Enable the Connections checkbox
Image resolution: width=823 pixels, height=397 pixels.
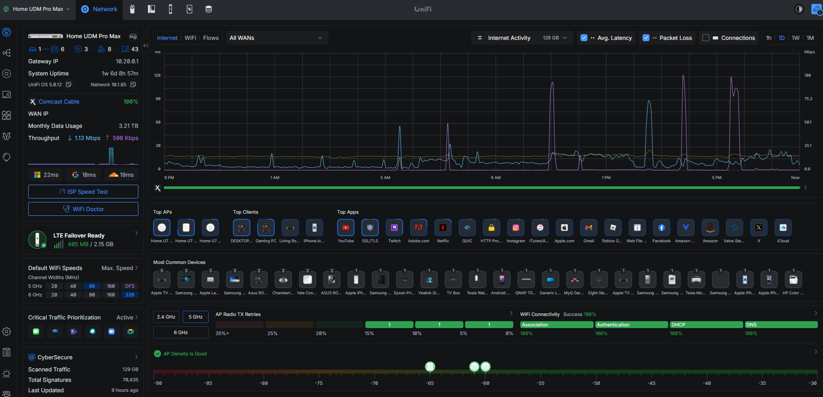click(x=706, y=38)
